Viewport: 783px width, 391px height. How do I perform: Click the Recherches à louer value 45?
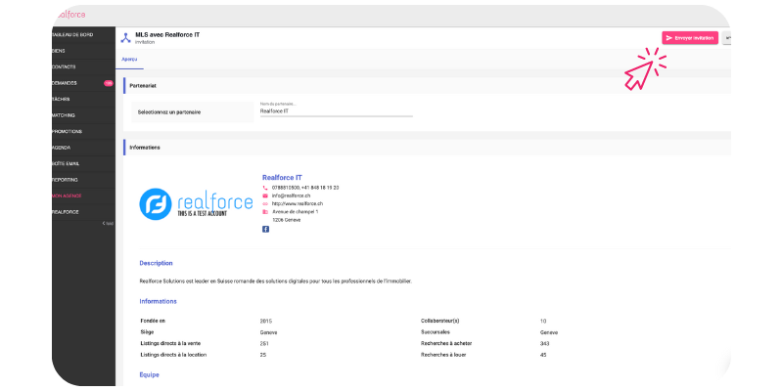coord(543,355)
